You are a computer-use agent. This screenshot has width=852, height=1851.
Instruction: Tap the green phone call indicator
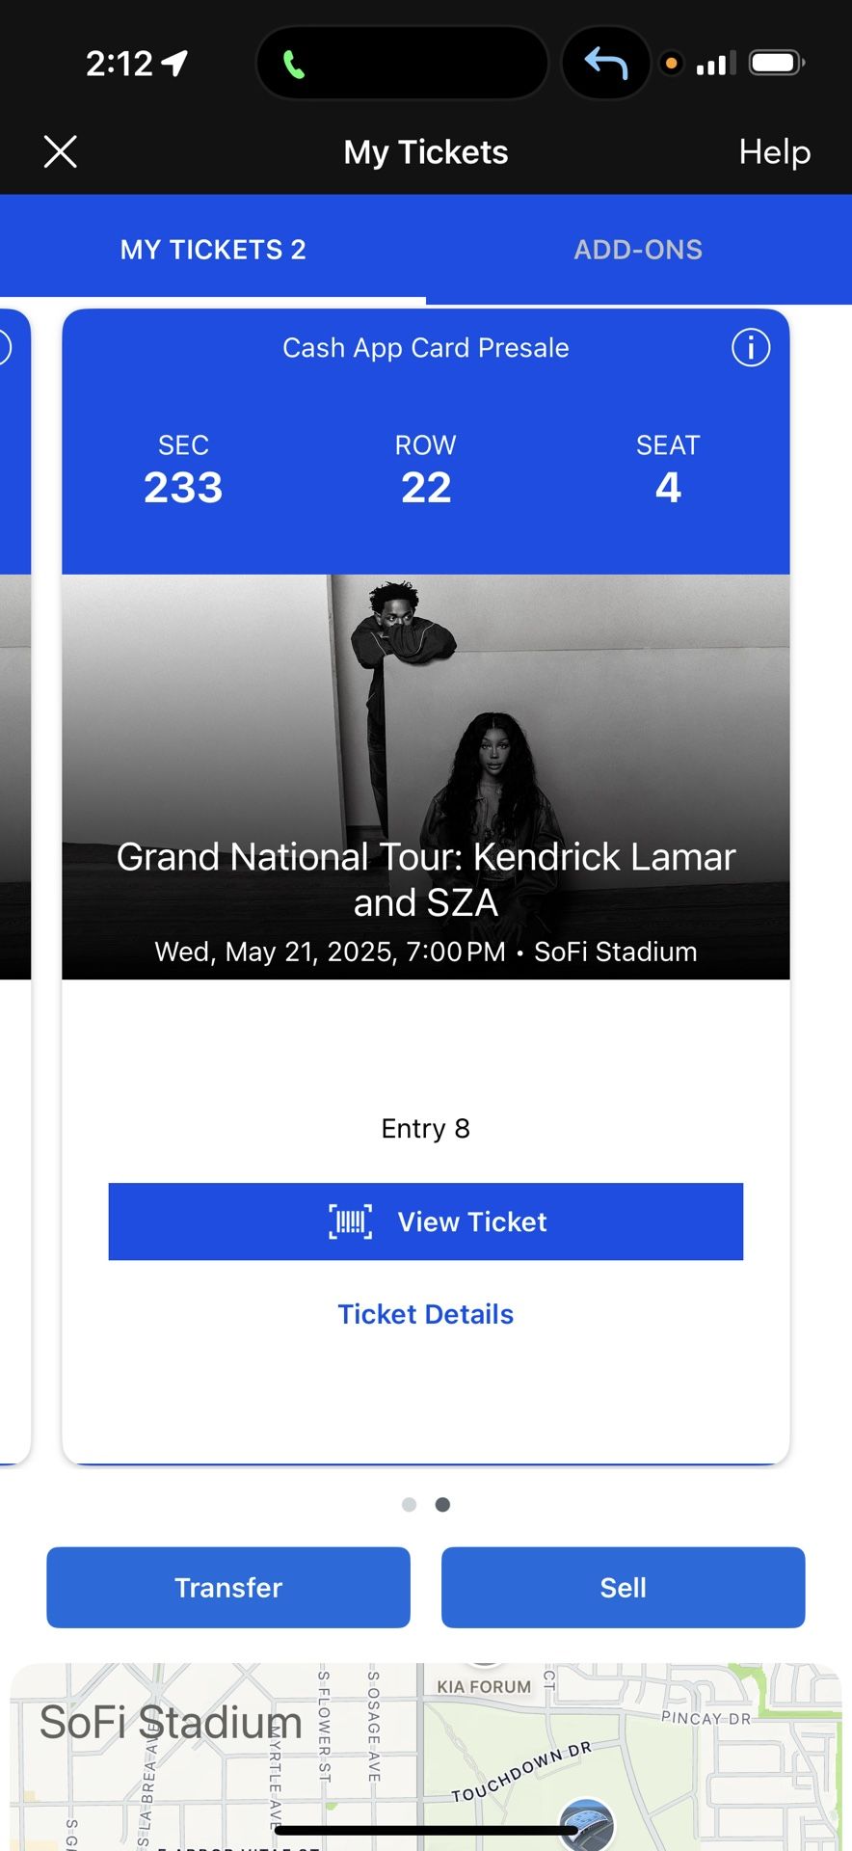[294, 65]
